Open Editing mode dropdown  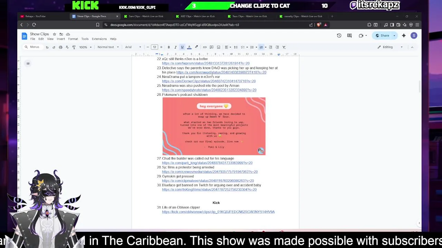390,47
